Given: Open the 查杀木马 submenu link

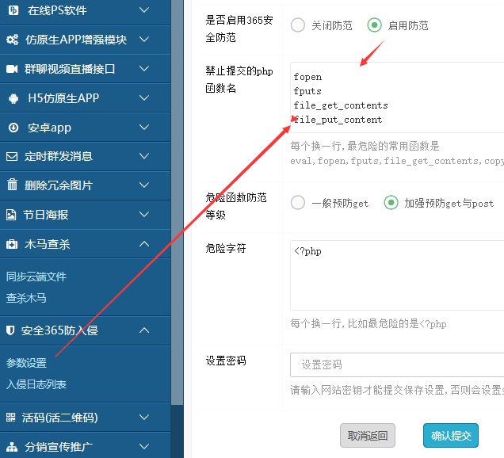Looking at the screenshot, I should coord(26,298).
